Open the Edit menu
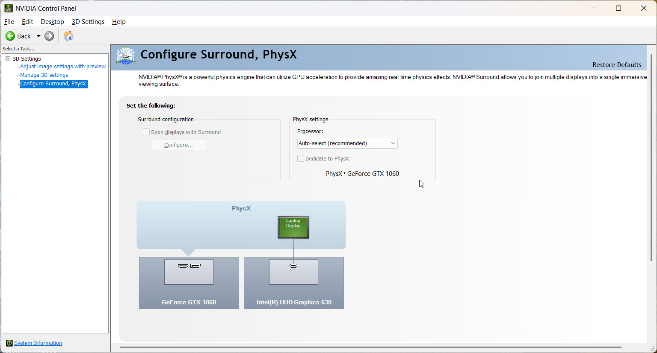This screenshot has height=353, width=657. (x=27, y=22)
